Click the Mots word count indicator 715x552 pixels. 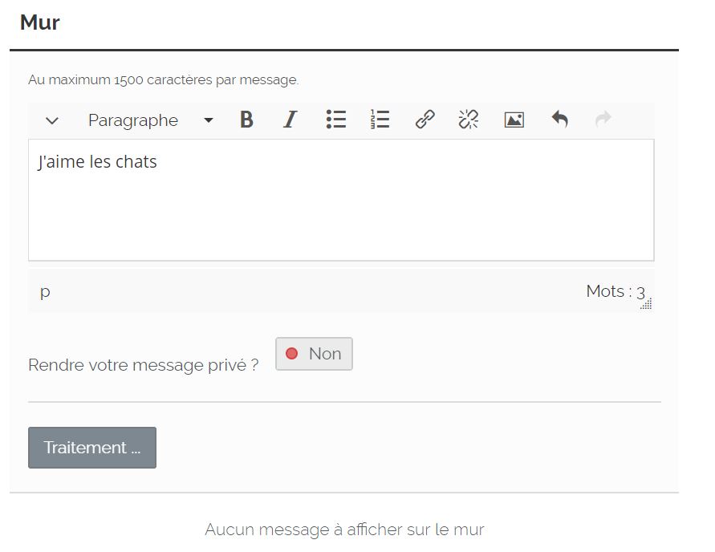(615, 291)
